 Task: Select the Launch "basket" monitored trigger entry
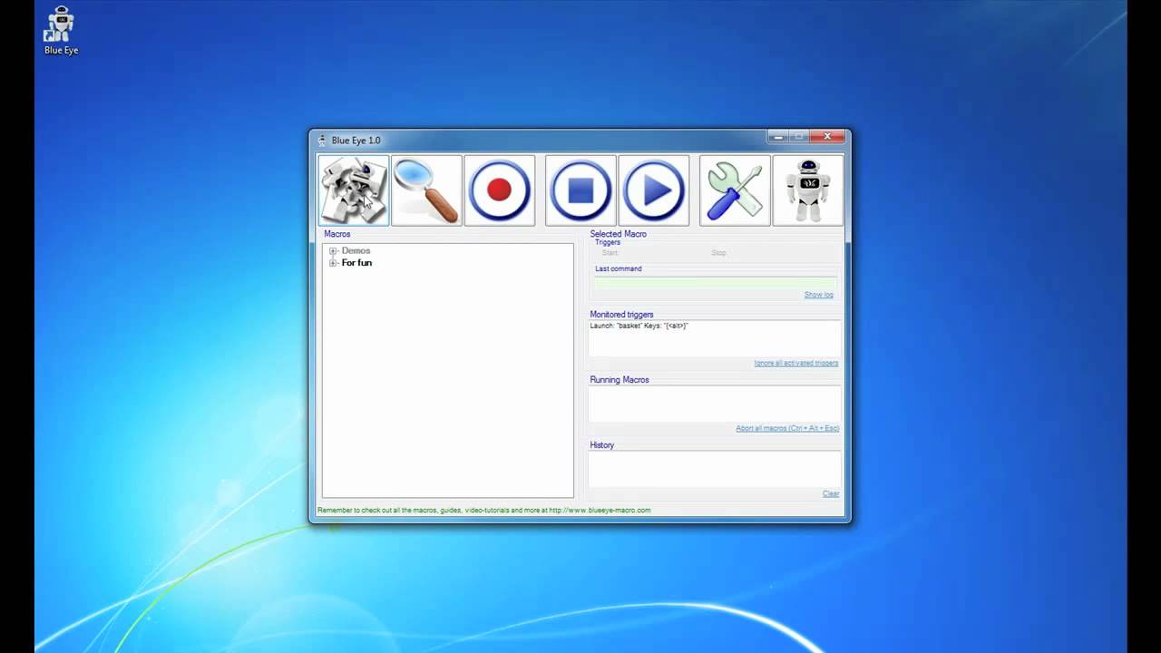click(639, 325)
